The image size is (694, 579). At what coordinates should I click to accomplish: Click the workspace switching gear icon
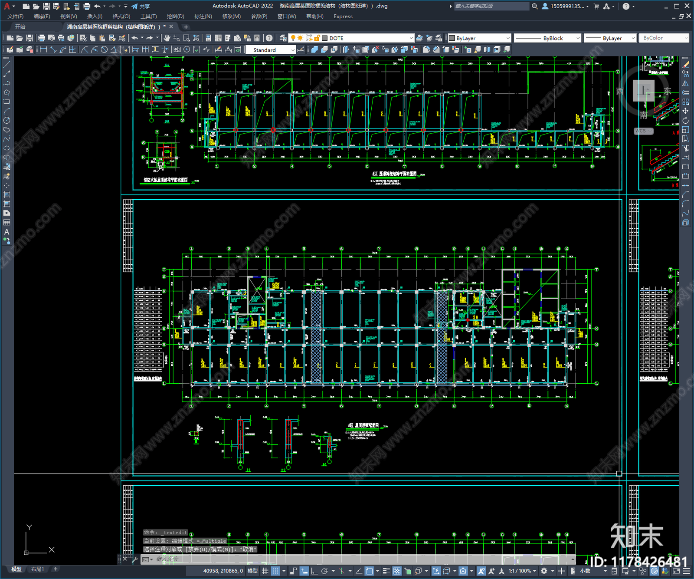[544, 571]
